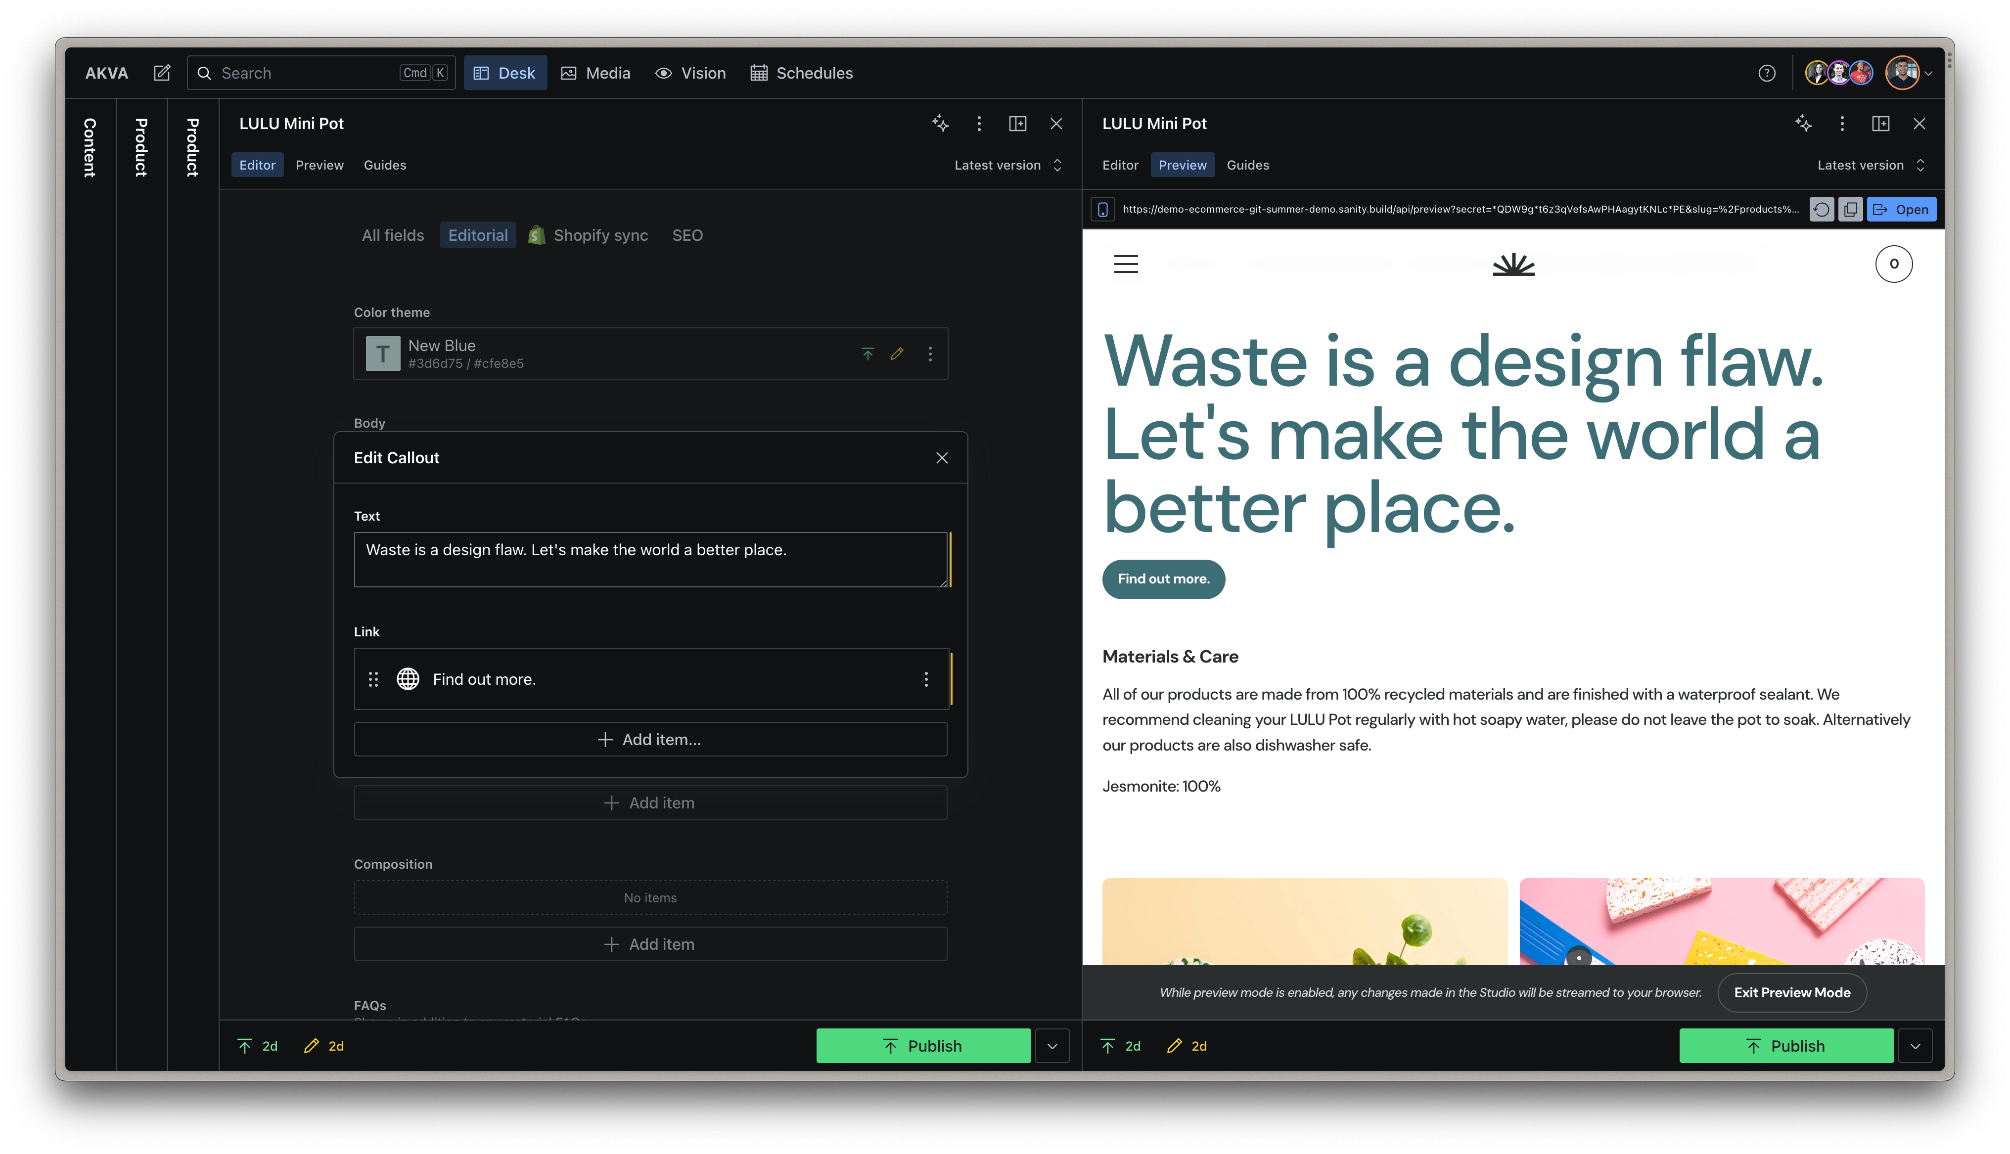Copy preview URL using copy icon

[1850, 209]
